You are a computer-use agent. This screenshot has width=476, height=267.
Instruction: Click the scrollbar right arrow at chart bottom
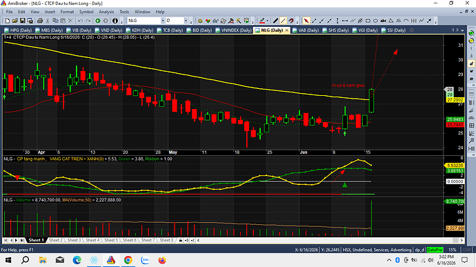(462, 240)
